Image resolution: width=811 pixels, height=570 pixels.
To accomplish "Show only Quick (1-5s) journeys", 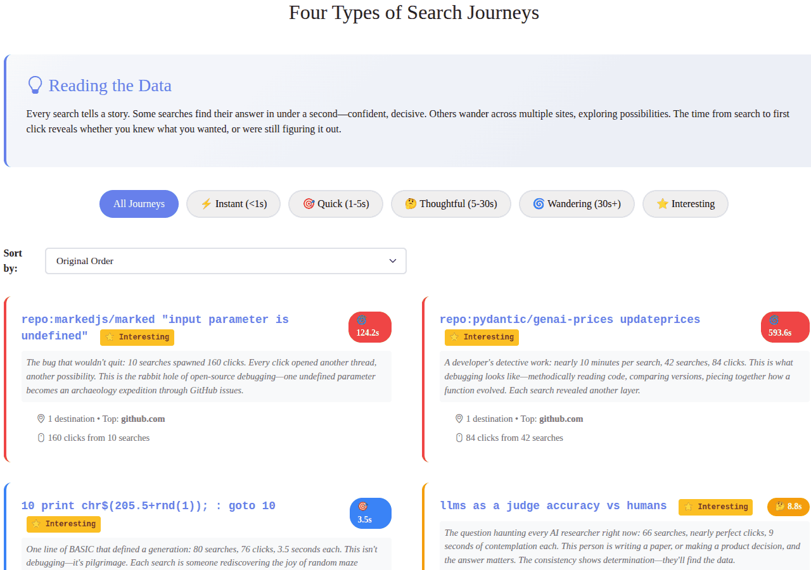I will (335, 204).
